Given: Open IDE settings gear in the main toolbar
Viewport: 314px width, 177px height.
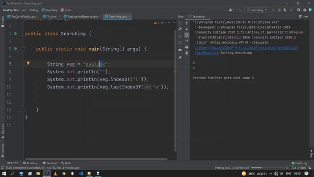Looking at the screenshot, I should 305,10.
